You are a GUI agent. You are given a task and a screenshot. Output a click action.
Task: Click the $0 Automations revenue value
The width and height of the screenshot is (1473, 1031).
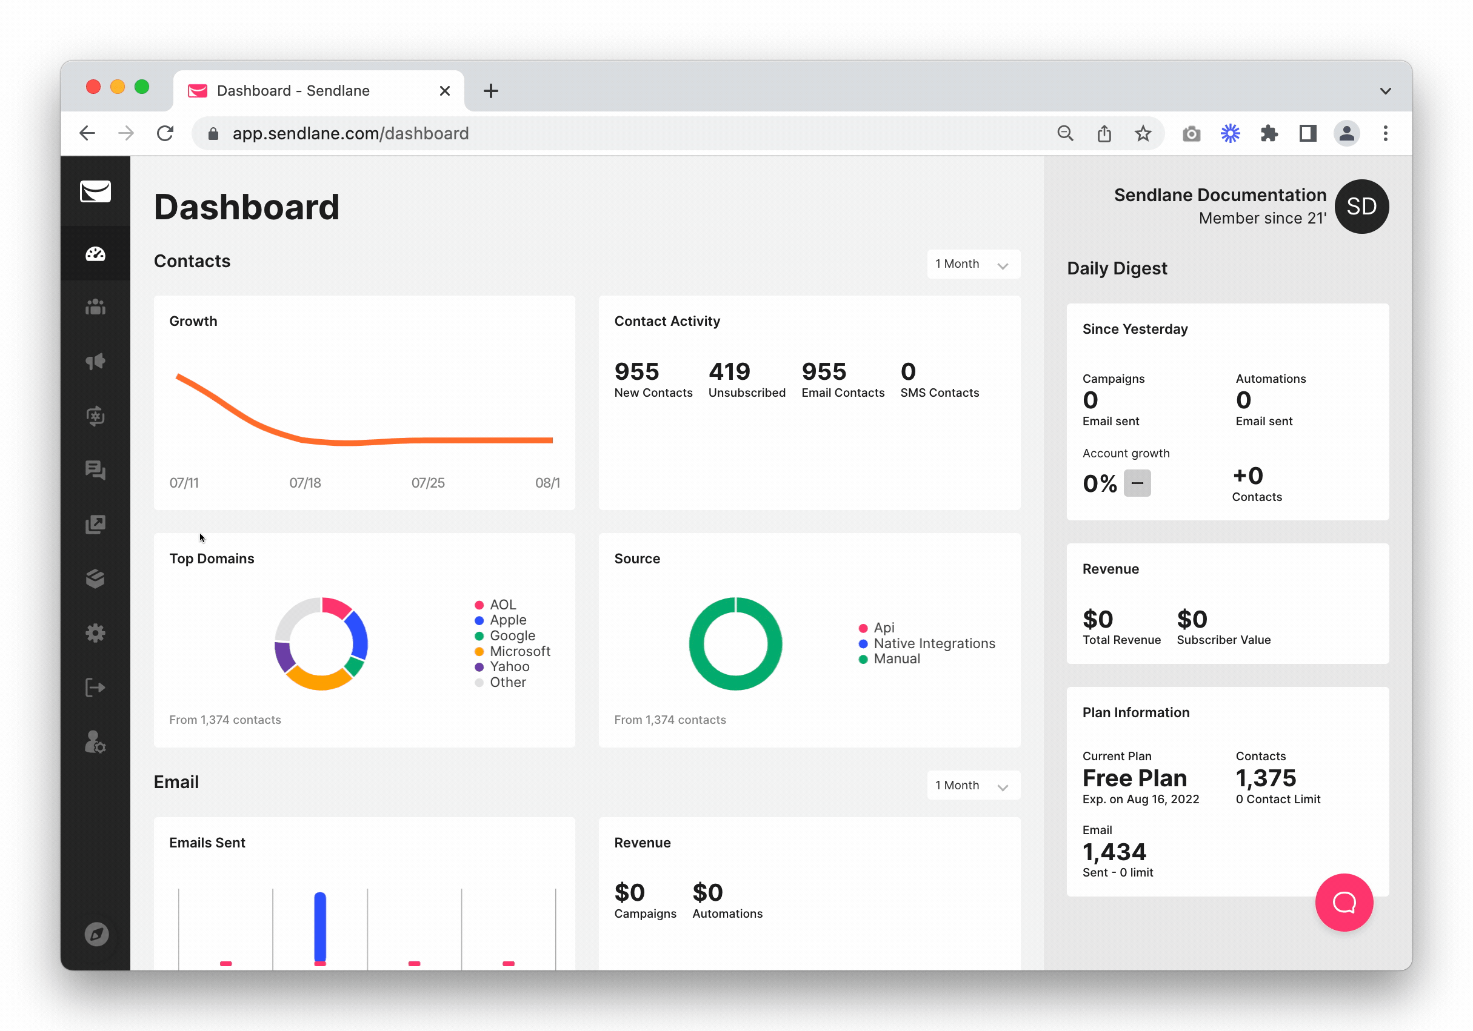pyautogui.click(x=707, y=892)
